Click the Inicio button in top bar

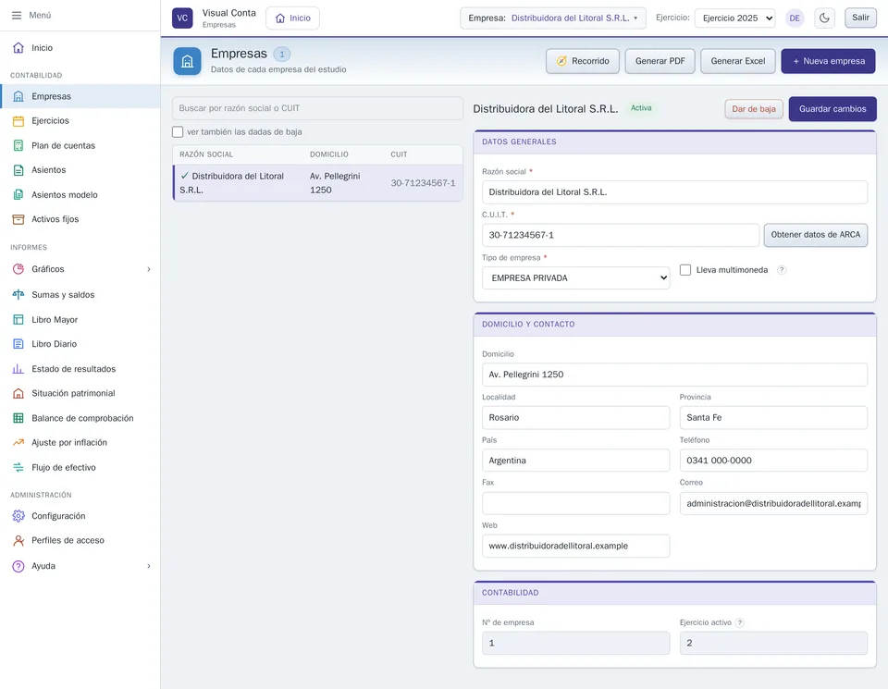coord(293,18)
